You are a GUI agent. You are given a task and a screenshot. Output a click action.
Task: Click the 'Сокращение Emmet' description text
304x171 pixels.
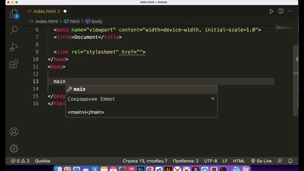(91, 99)
